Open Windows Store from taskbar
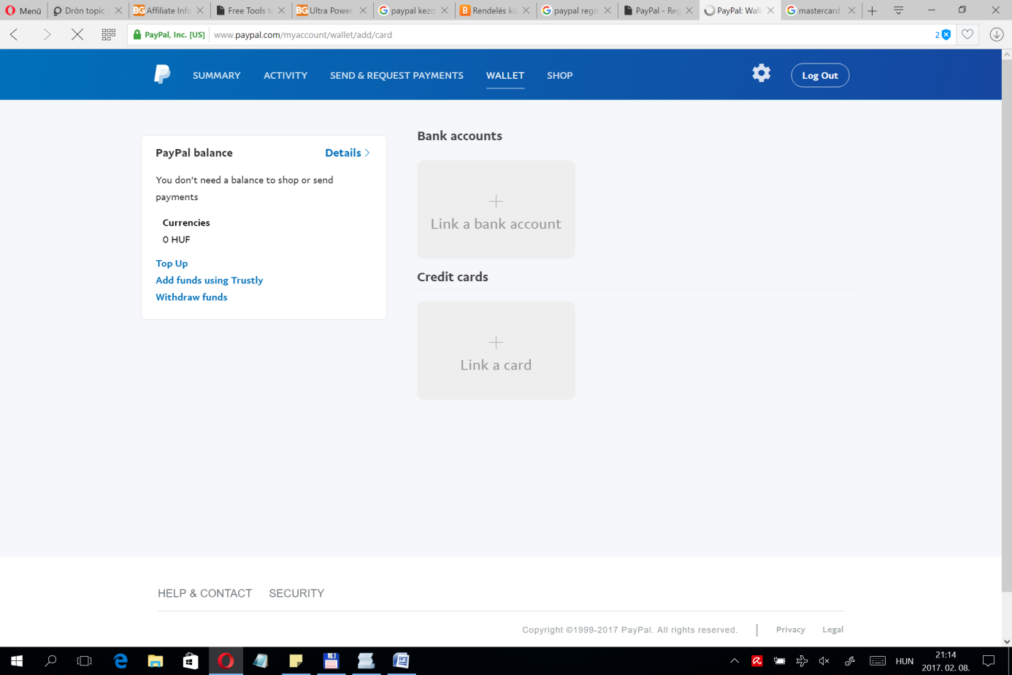The height and width of the screenshot is (675, 1012). tap(191, 660)
